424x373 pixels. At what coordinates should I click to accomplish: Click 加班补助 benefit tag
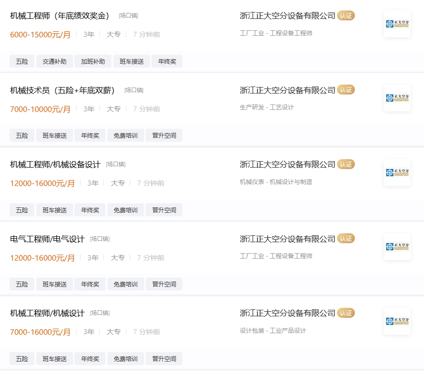tap(93, 61)
